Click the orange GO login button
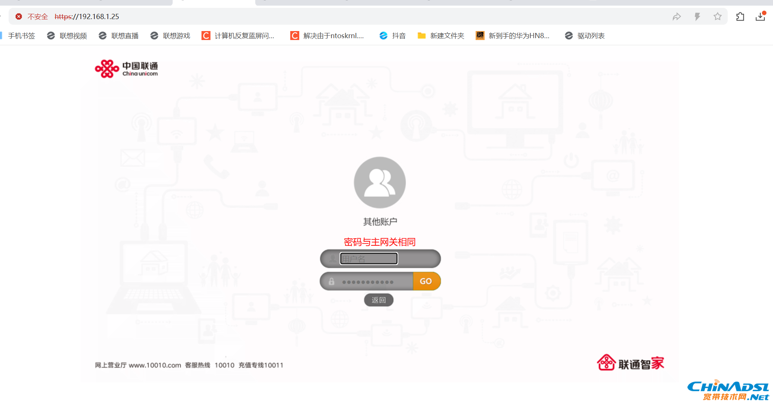Image resolution: width=773 pixels, height=404 pixels. coord(426,281)
